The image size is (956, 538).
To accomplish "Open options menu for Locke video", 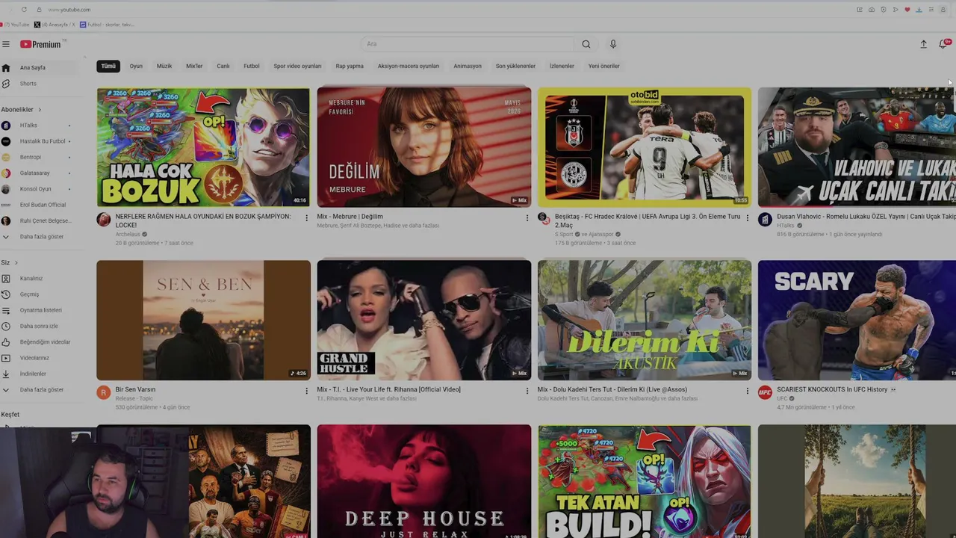I will pos(306,218).
